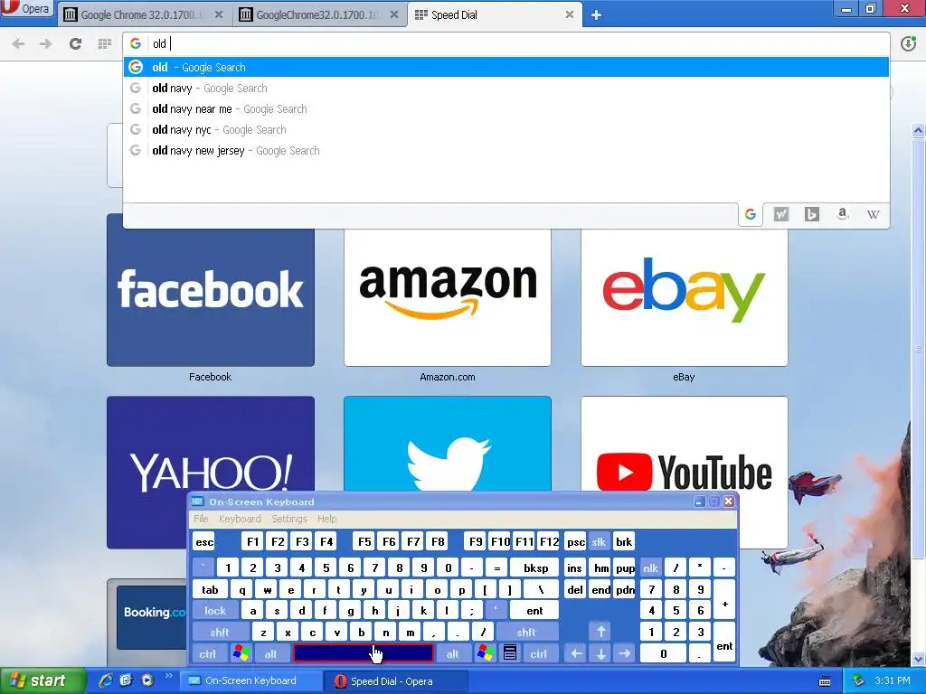Open the YouTube speed dial tile
The image size is (926, 694).
click(x=684, y=444)
